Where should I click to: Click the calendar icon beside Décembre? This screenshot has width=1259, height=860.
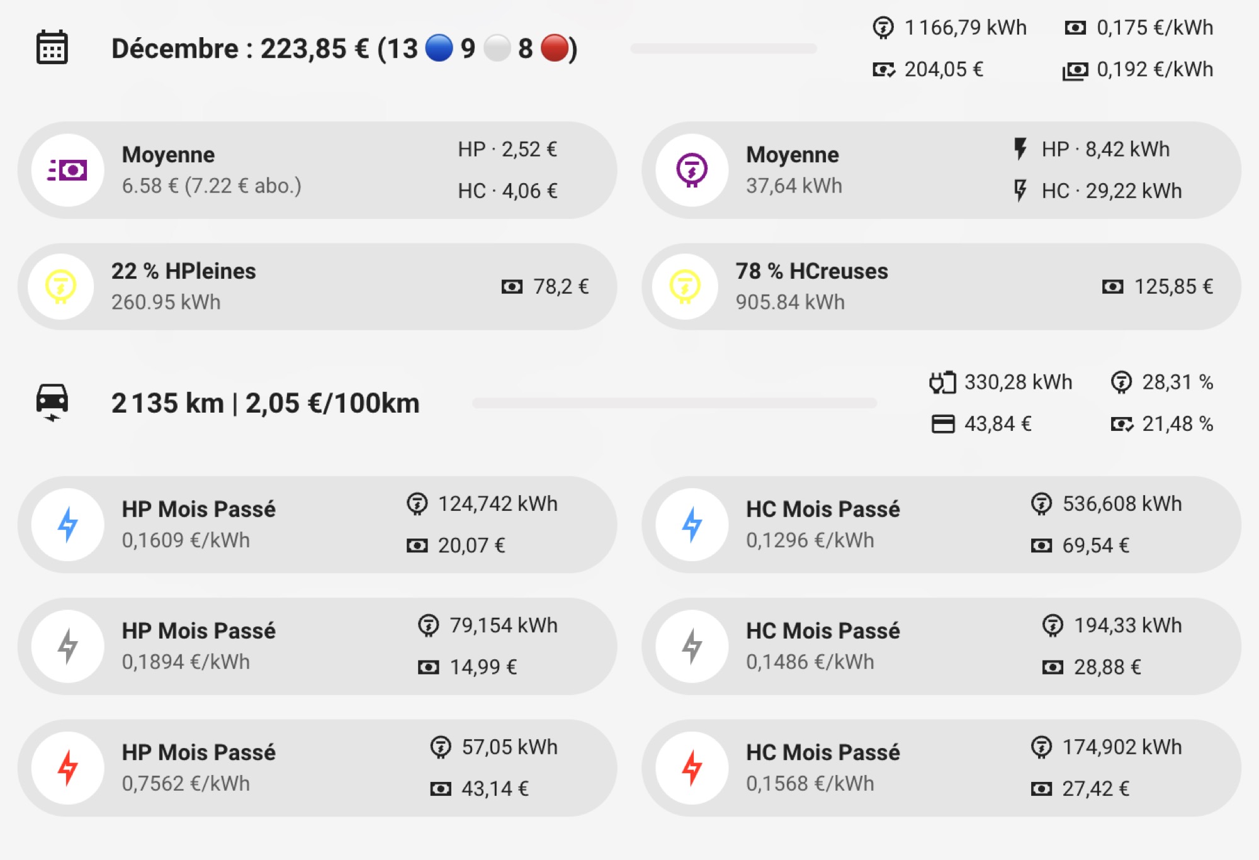click(x=52, y=48)
